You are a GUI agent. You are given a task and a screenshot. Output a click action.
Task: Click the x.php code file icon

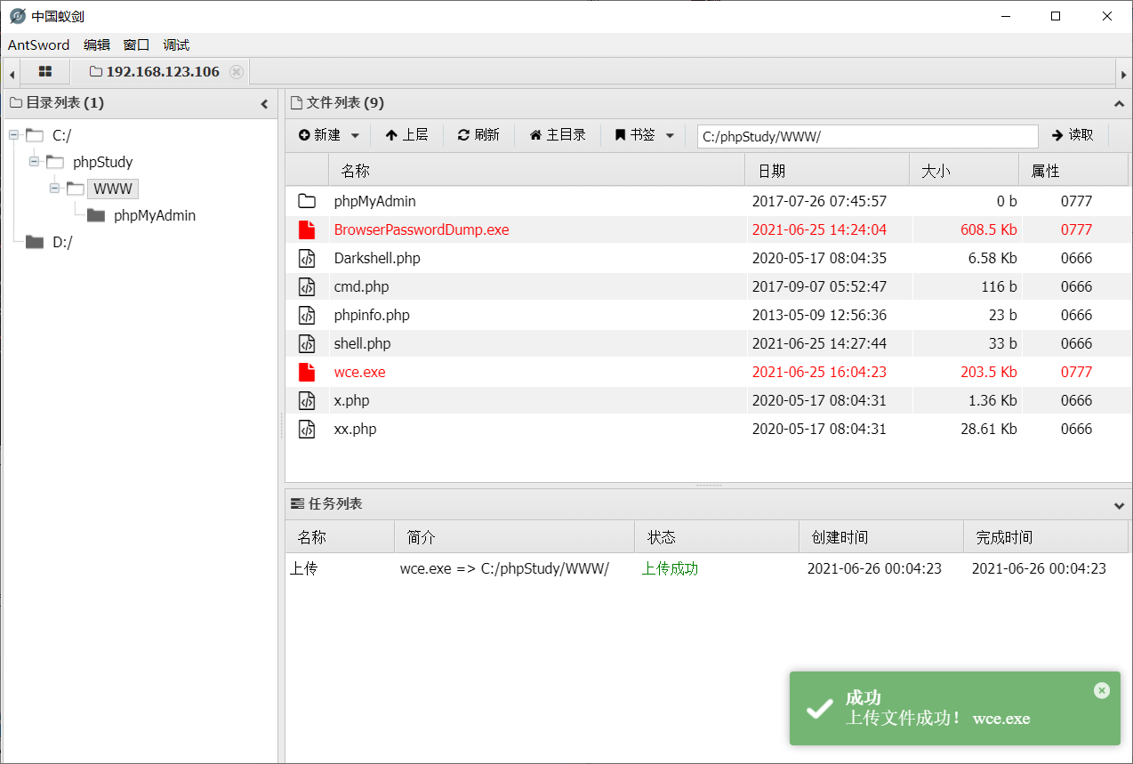click(307, 400)
